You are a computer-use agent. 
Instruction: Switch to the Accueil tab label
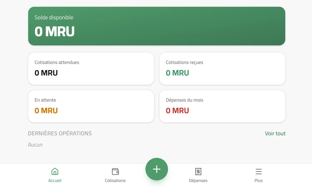[55, 180]
